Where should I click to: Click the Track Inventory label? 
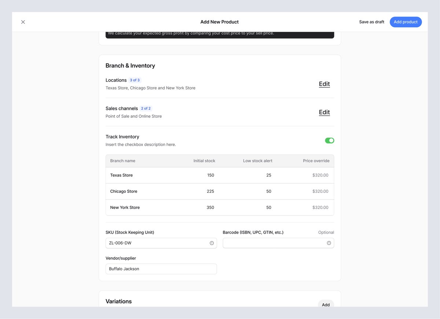tap(122, 137)
